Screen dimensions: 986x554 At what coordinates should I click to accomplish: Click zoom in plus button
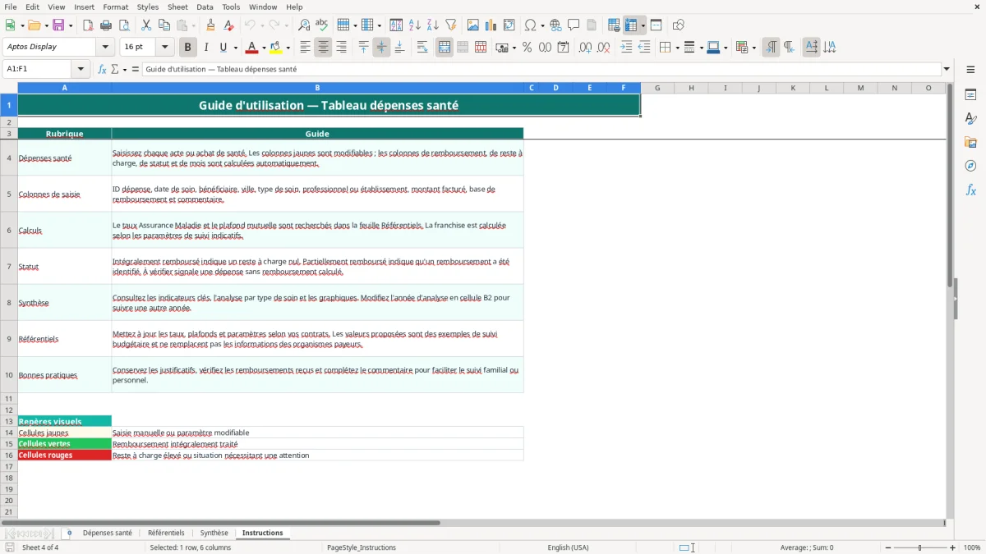tap(953, 547)
